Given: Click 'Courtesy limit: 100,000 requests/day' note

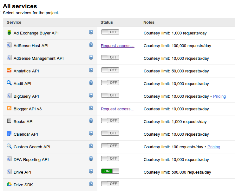Looking at the screenshot, I should click(177, 46).
